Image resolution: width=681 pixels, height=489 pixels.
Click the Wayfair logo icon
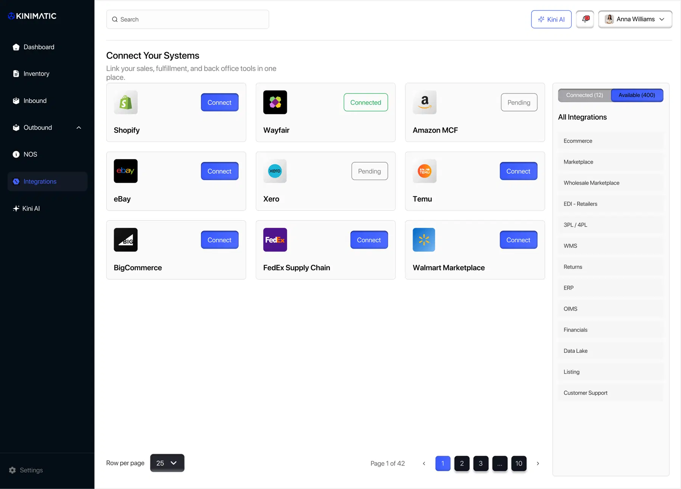tap(275, 102)
